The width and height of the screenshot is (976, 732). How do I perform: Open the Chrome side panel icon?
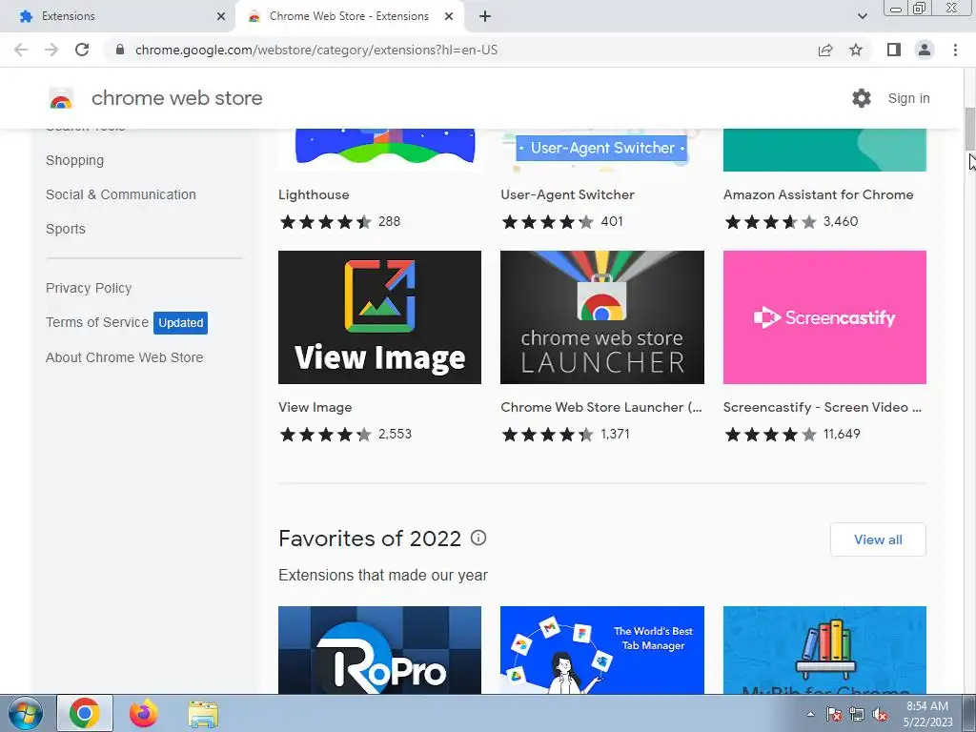894,50
